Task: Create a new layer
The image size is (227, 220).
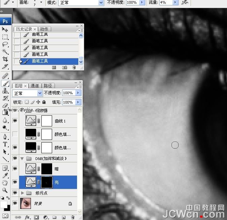Action: pyautogui.click(x=64, y=217)
